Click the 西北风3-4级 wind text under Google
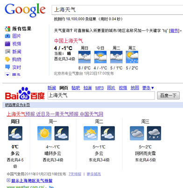Screen dimensions: 183x188 coord(64,59)
